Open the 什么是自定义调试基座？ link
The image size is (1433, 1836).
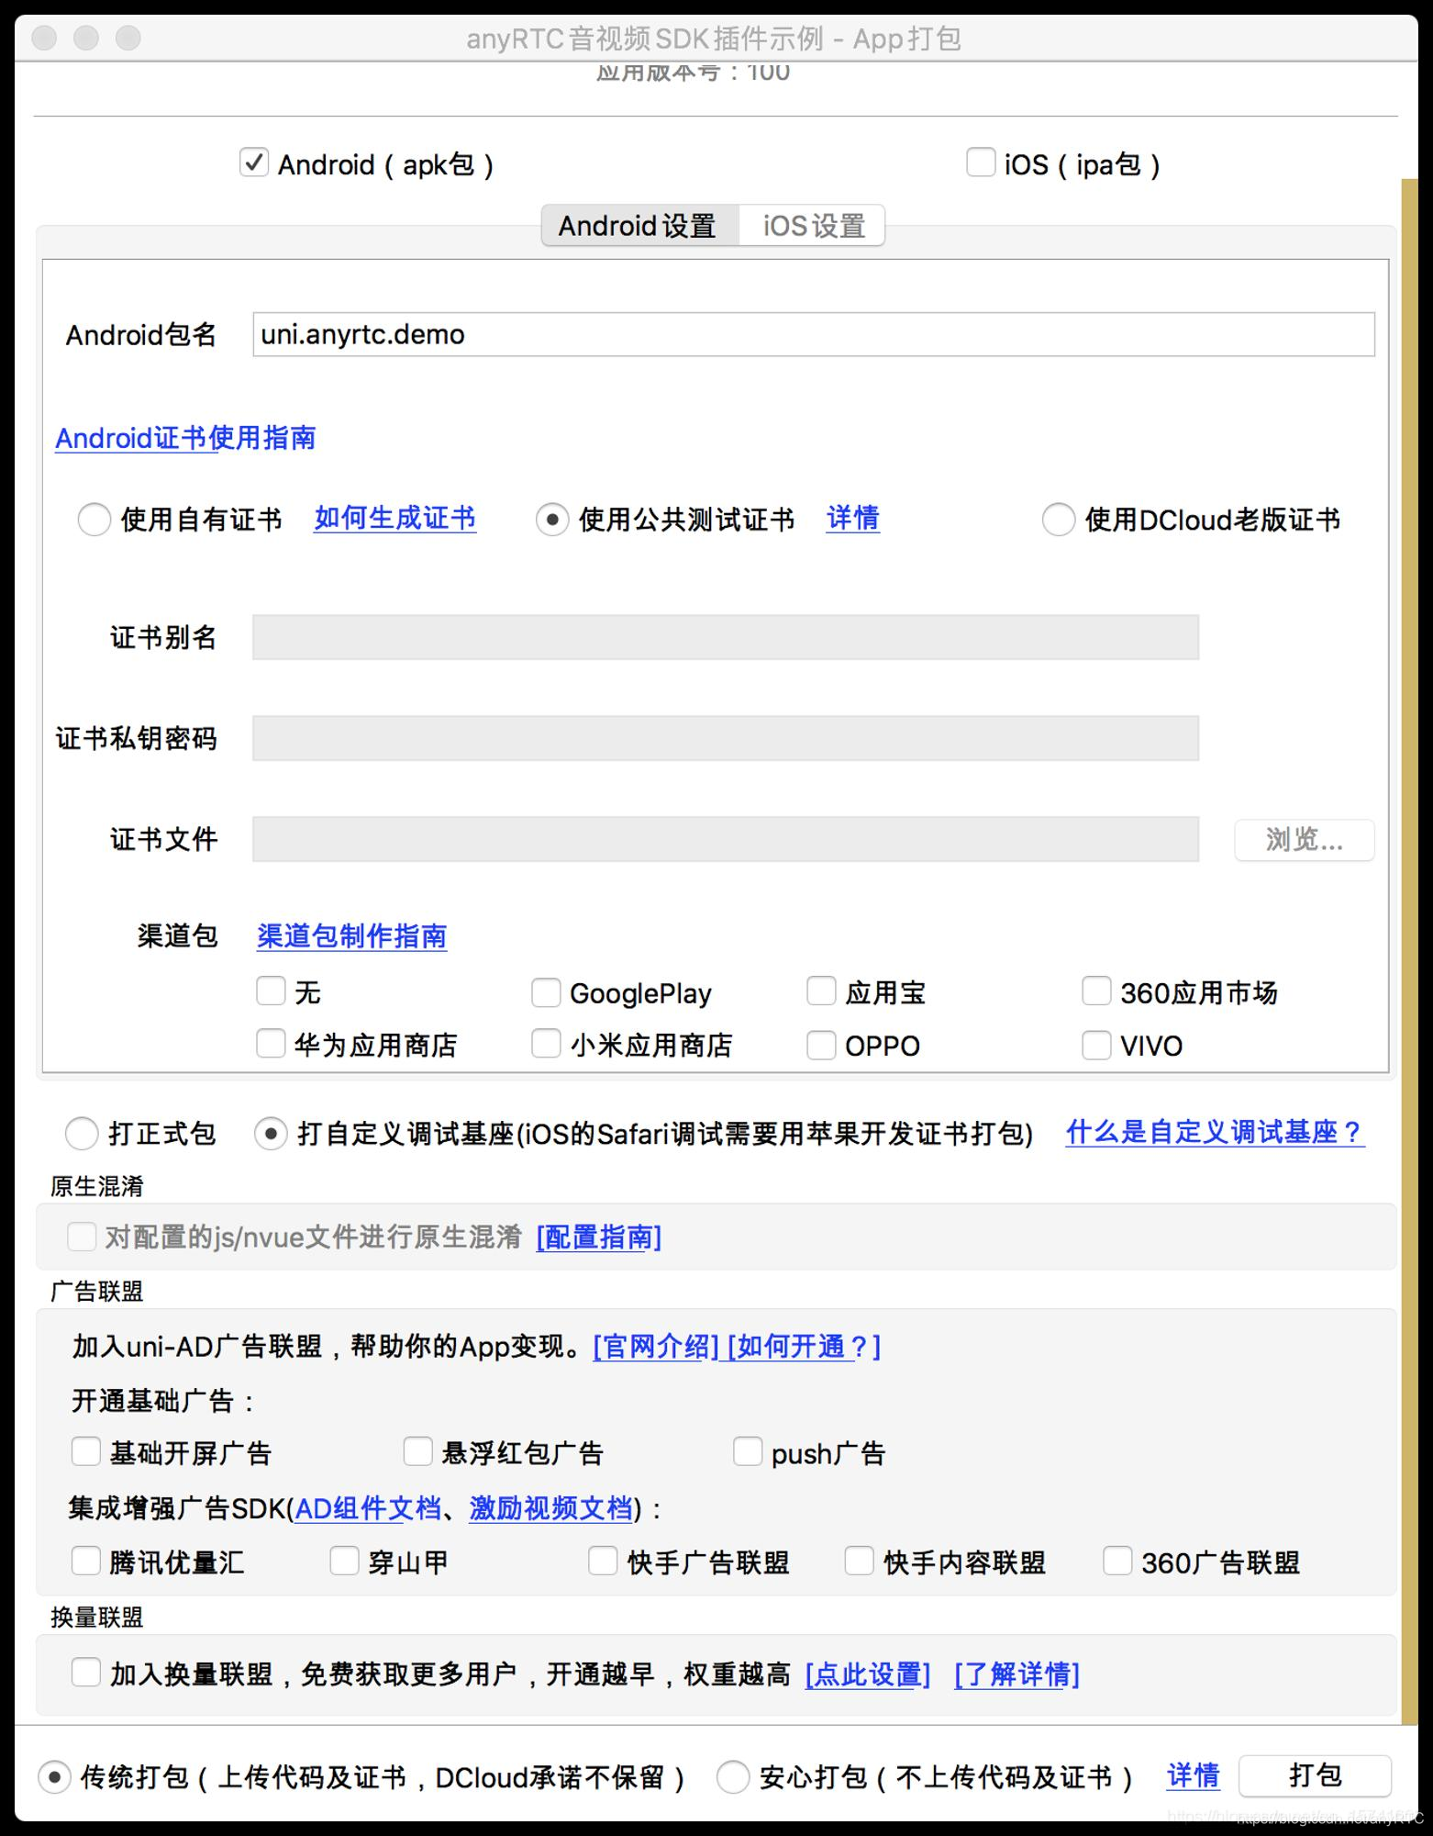tap(1215, 1132)
